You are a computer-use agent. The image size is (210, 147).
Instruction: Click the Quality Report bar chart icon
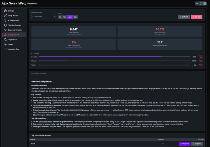5,35
